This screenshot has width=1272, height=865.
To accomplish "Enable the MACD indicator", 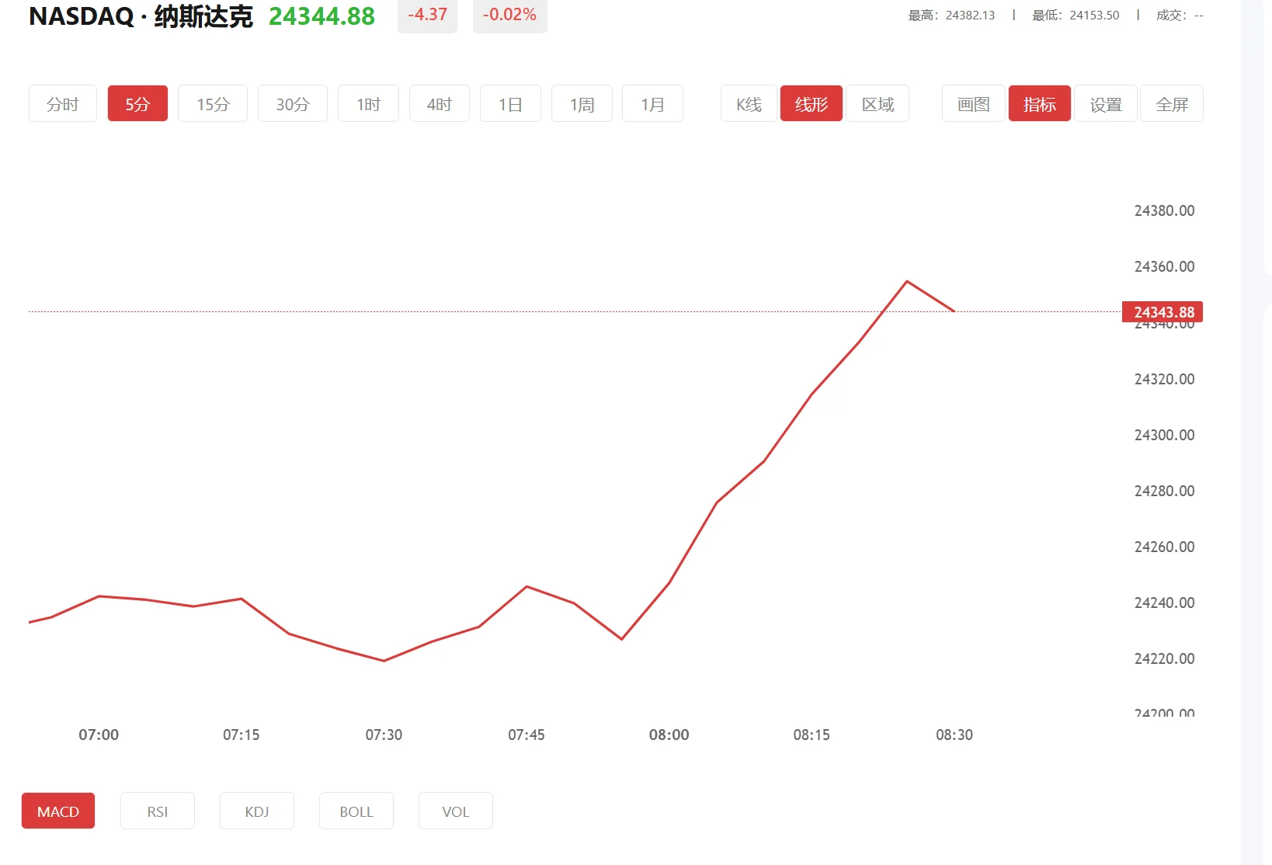I will pyautogui.click(x=58, y=811).
